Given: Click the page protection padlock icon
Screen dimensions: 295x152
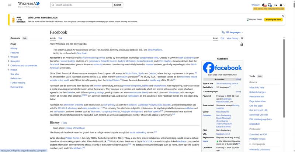Looking at the screenshot, I should [x=242, y=44].
